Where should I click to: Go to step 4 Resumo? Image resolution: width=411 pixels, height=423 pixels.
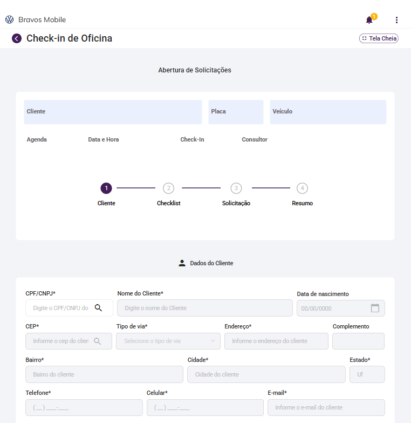[x=302, y=188]
